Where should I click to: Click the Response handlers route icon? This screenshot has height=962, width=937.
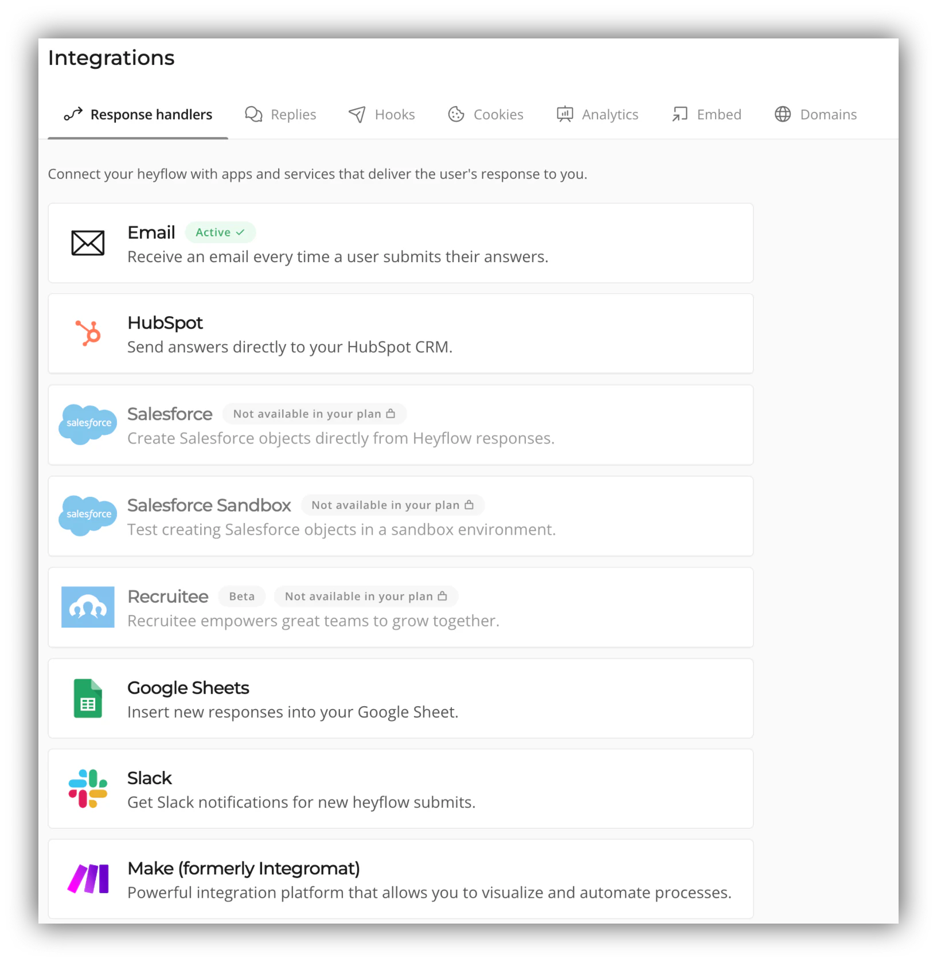pyautogui.click(x=73, y=114)
